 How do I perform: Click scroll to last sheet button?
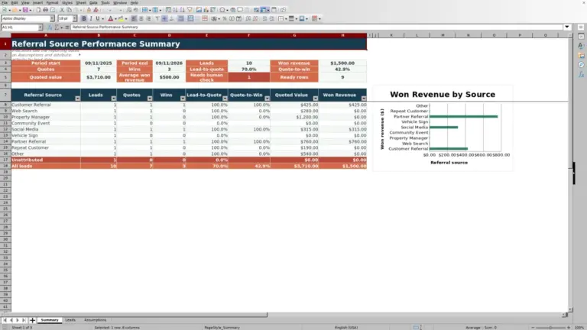[24, 320]
